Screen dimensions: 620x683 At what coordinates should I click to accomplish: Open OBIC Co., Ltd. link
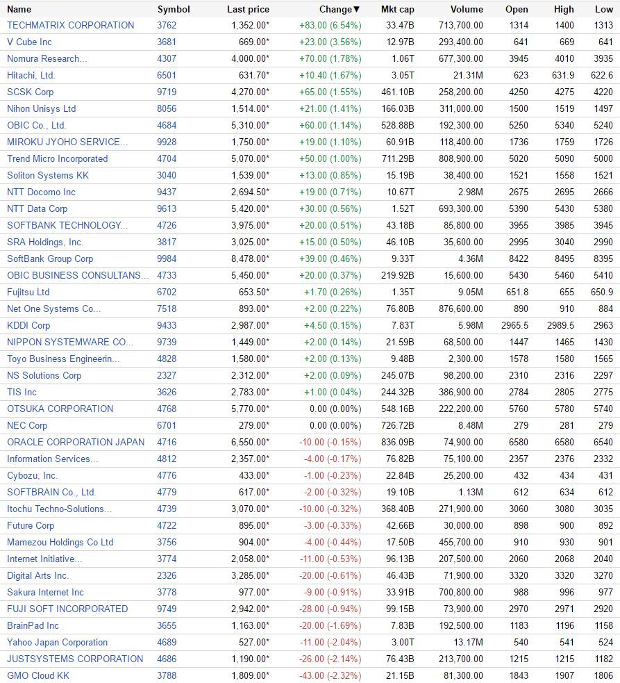pos(37,126)
